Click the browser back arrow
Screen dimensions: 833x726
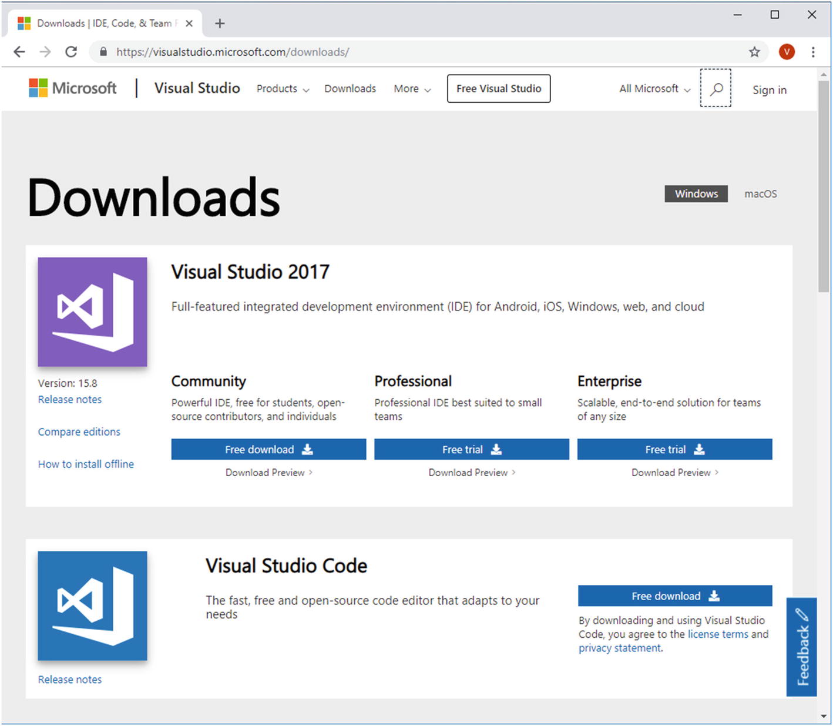[x=19, y=52]
